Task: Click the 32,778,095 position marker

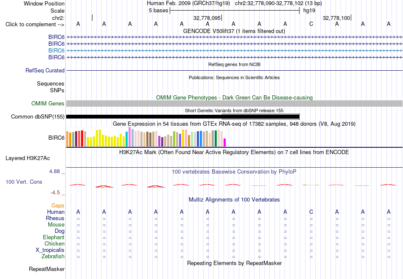Action: coord(207,18)
